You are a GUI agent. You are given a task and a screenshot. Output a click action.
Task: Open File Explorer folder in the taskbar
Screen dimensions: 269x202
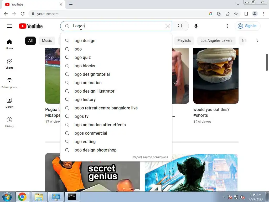pos(39,197)
